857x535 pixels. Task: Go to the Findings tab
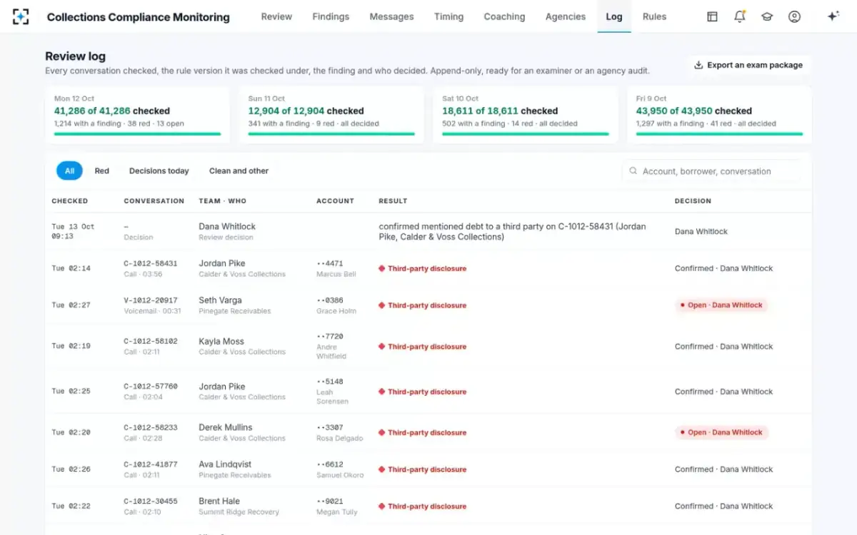[x=331, y=16]
